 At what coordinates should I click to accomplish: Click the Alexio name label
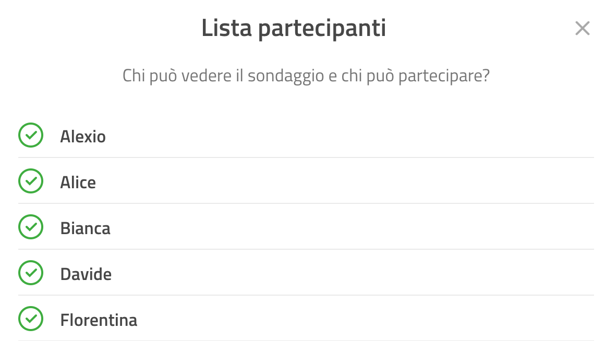coord(83,137)
